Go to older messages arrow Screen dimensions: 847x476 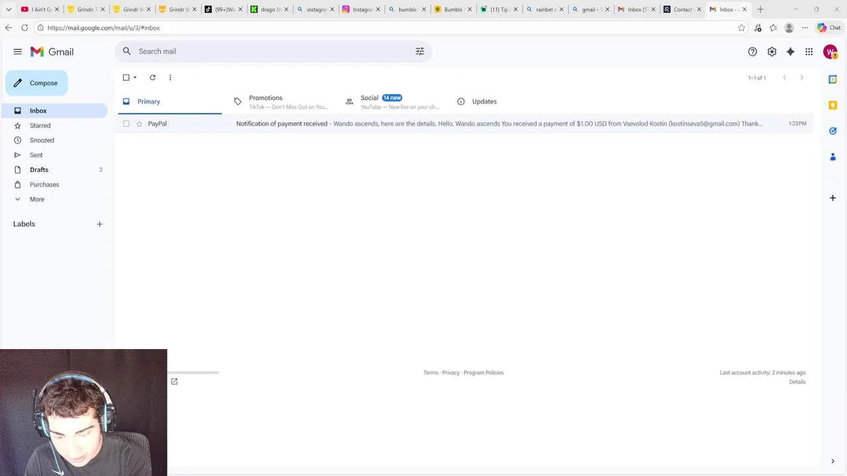click(801, 78)
